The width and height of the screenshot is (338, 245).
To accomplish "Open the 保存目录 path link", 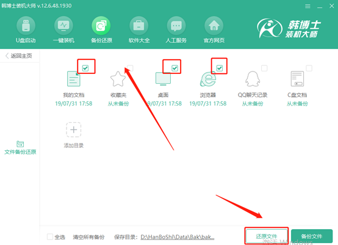I will tap(178, 237).
